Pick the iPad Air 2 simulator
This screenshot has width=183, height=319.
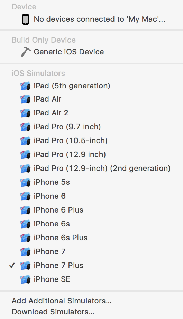[91, 113]
